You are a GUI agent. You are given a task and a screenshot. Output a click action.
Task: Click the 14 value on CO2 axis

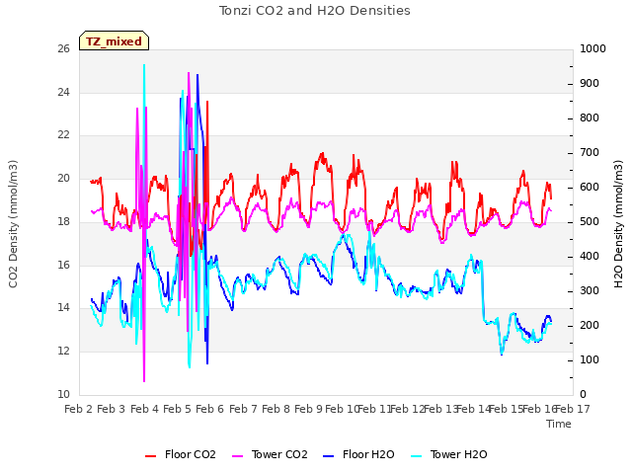coord(63,308)
